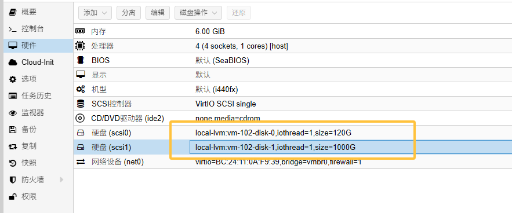Click the book icon beside 概要
This screenshot has height=213, width=512.
click(x=12, y=12)
